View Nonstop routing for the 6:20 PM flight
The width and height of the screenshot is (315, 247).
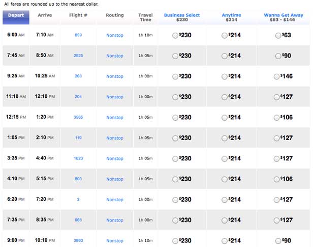115,200
